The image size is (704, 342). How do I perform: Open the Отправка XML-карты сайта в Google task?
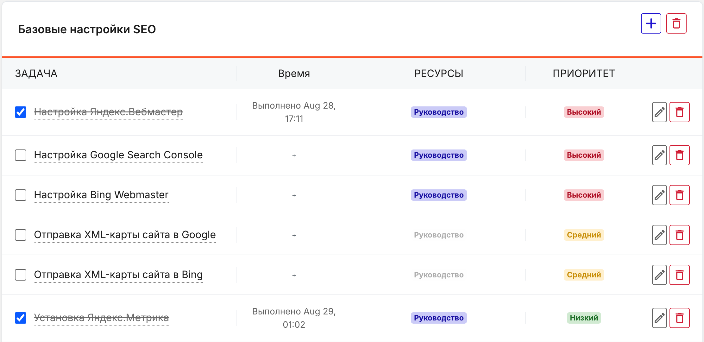[x=125, y=235]
